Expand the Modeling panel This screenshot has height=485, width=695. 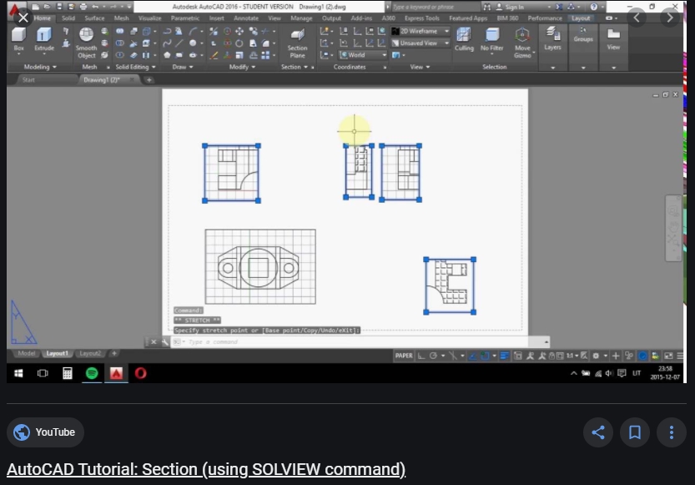pyautogui.click(x=40, y=67)
